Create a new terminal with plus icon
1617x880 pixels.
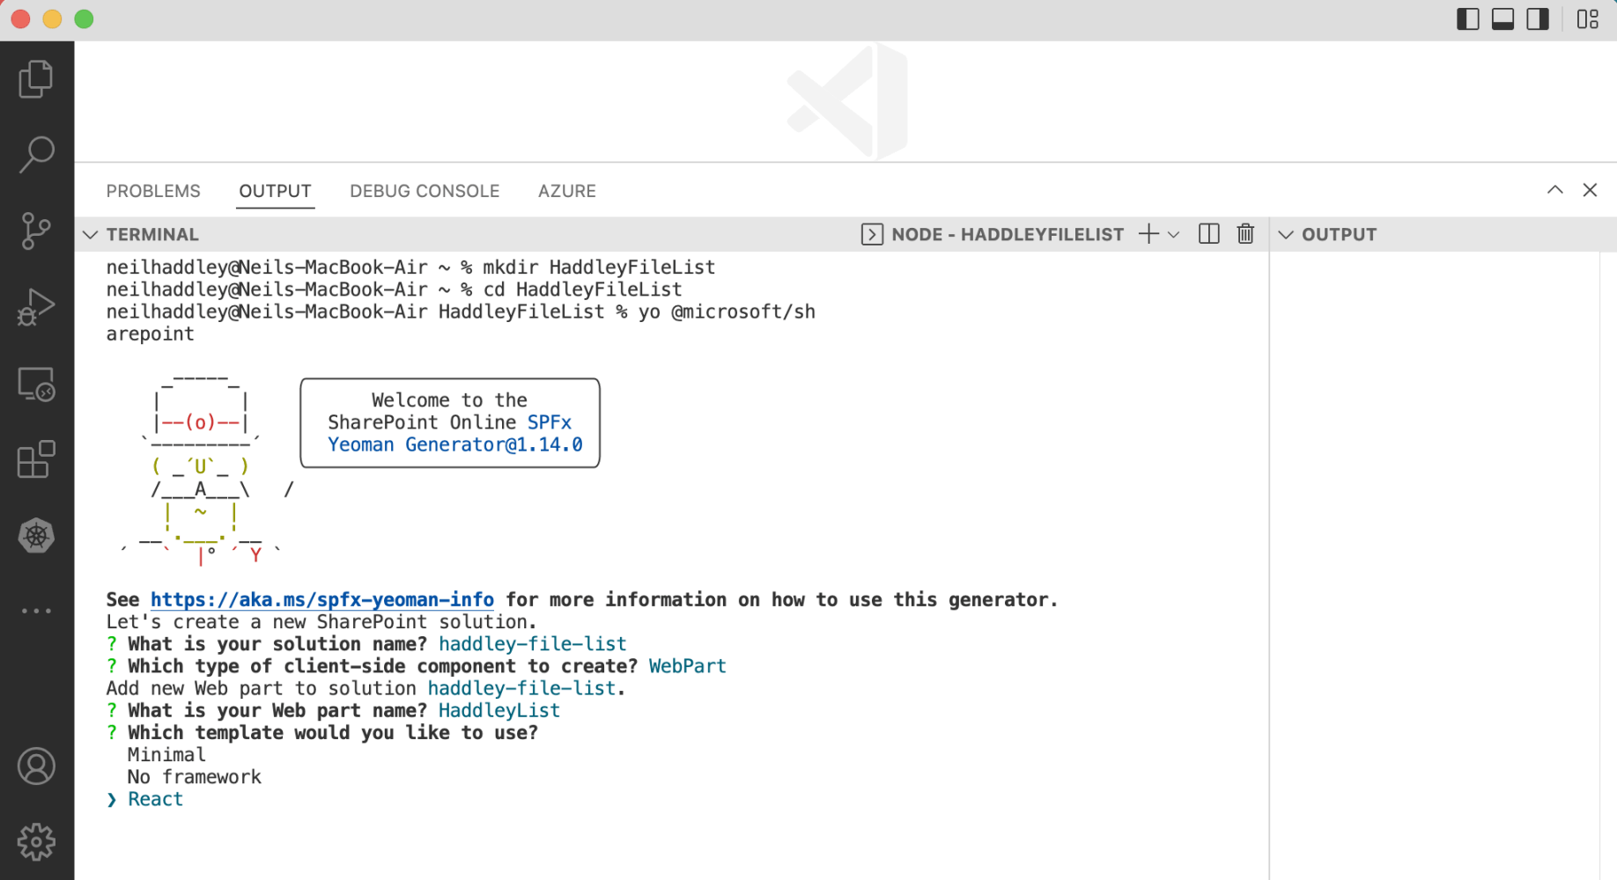[1148, 234]
